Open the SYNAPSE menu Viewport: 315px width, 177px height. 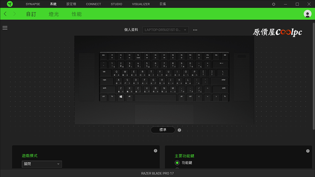coord(33,4)
